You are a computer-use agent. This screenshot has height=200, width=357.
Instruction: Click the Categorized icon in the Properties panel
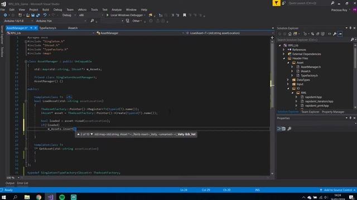pyautogui.click(x=279, y=129)
